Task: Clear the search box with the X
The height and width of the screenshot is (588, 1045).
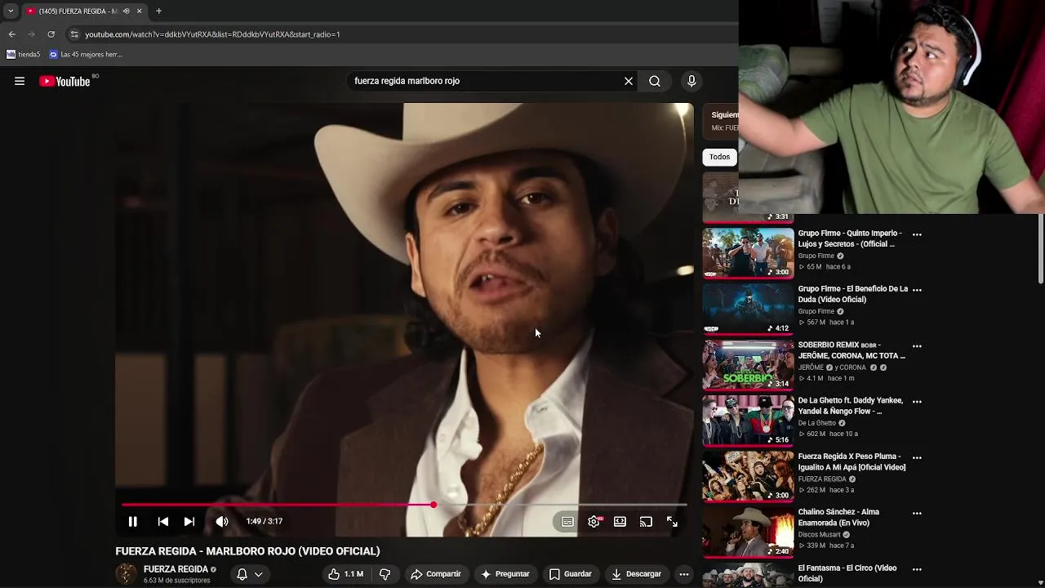Action: tap(629, 81)
